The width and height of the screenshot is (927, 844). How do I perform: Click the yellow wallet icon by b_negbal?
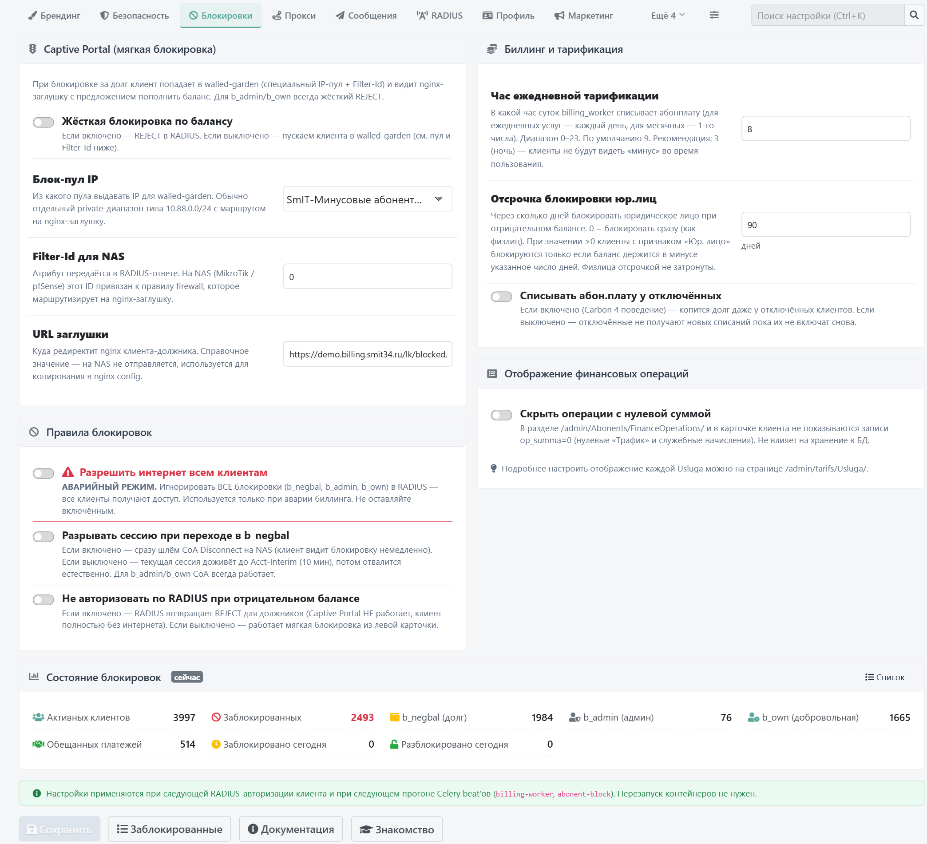click(395, 717)
